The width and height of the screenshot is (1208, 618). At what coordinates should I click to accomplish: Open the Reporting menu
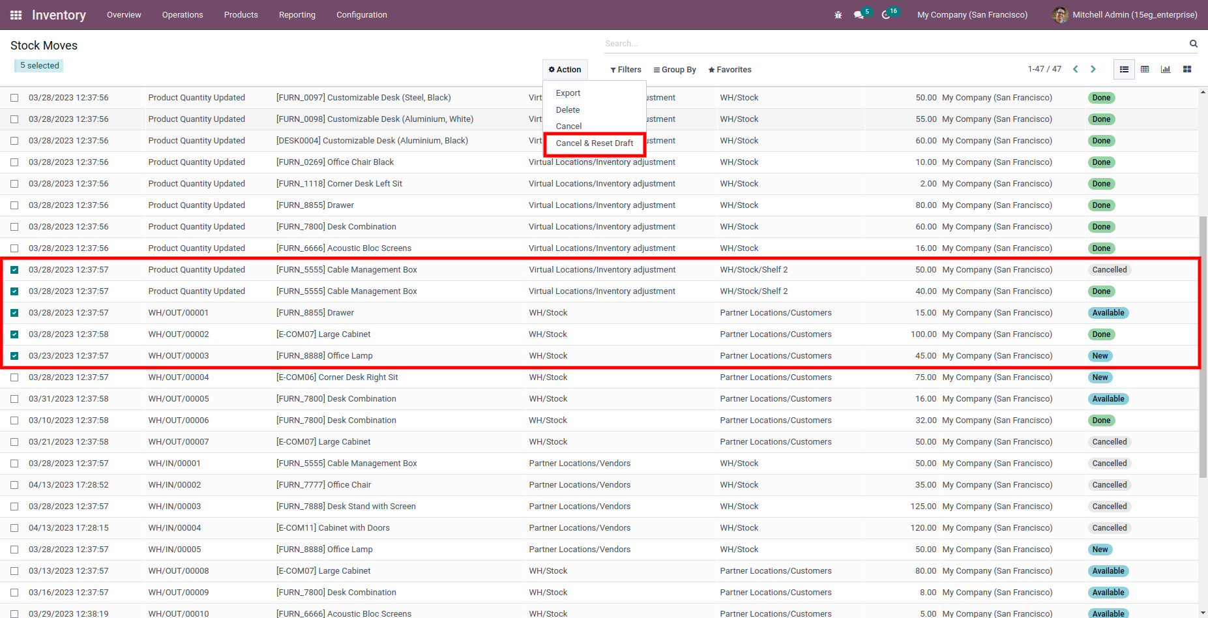[x=297, y=15]
